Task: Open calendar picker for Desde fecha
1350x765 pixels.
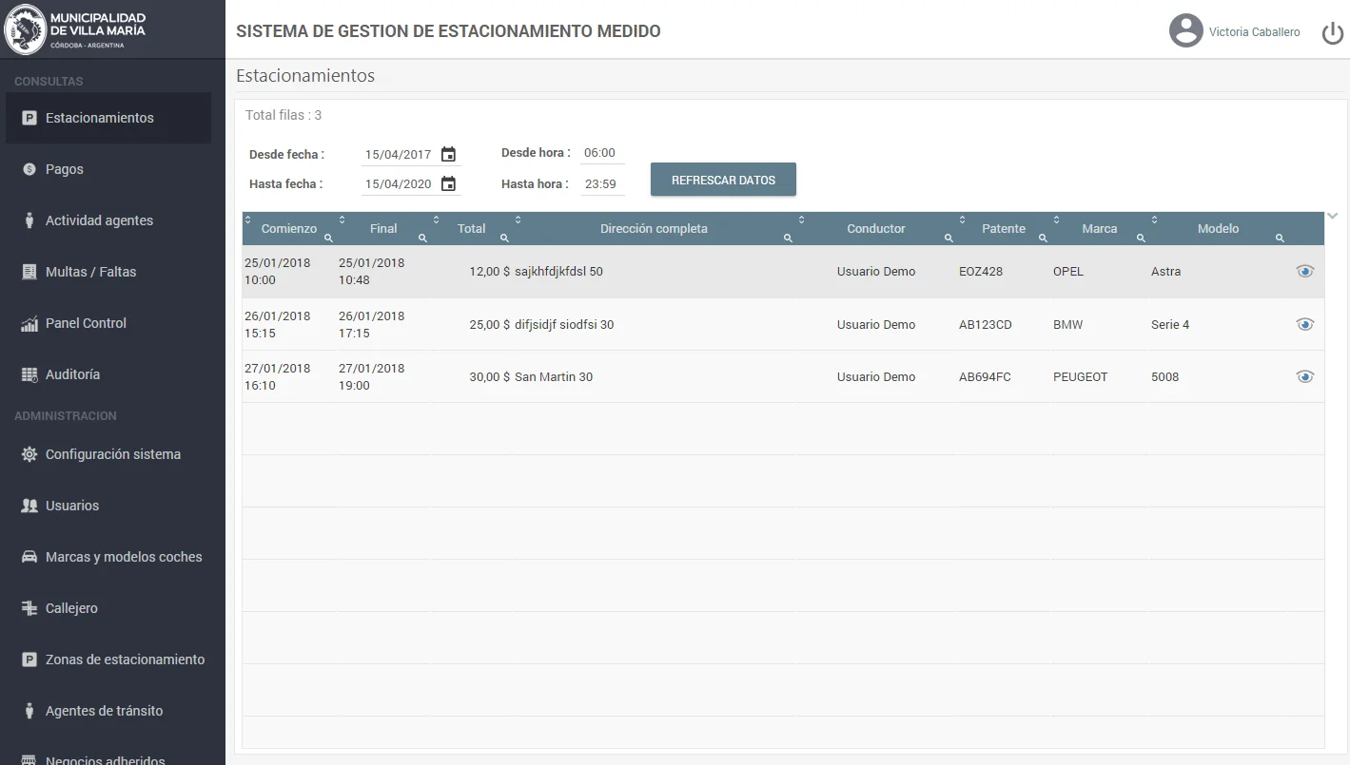Action: pyautogui.click(x=448, y=154)
